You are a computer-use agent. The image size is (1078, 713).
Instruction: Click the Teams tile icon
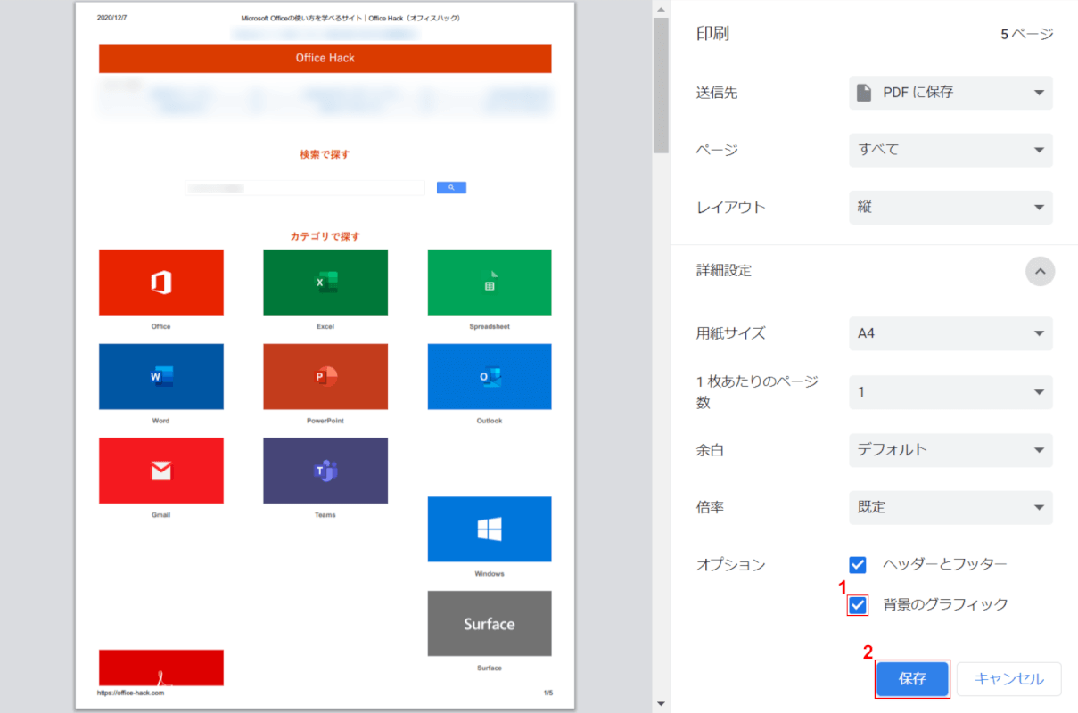tap(325, 471)
